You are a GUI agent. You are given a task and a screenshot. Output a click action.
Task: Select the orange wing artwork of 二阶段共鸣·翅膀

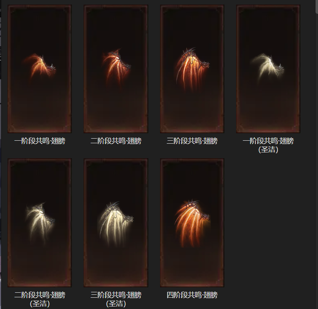[x=116, y=67]
